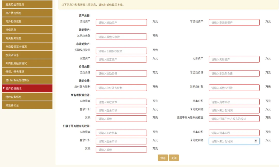Go to 海关报关信息 section
279x167 pixels.
pos(27,38)
